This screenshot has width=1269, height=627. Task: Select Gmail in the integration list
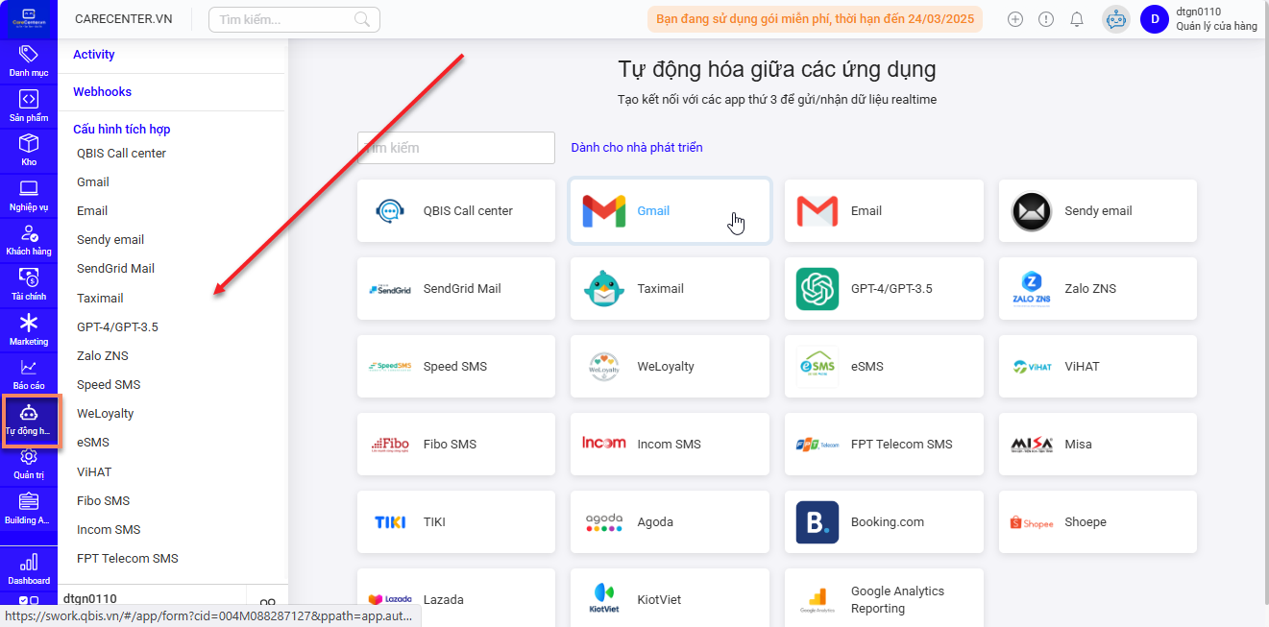(x=93, y=182)
